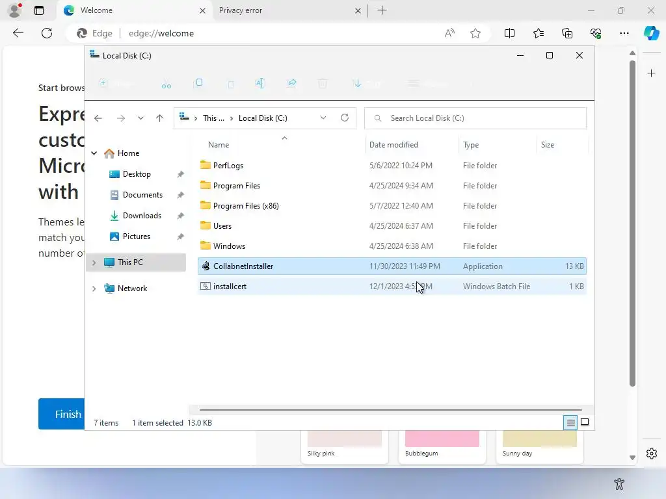This screenshot has height=499, width=666.
Task: Select the Program Files (x86) folder
Action: 392,206
